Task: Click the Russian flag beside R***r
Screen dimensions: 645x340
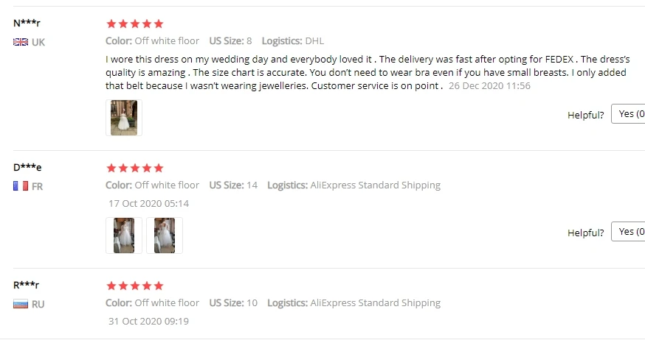Action: click(x=20, y=305)
